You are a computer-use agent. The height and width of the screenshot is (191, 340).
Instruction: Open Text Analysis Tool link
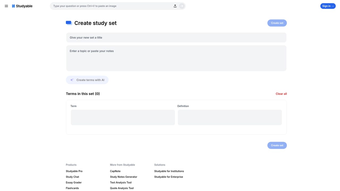121,183
